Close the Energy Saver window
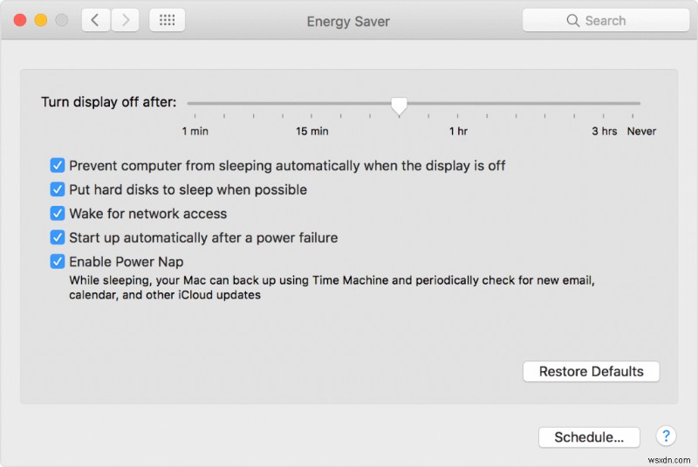 [x=20, y=20]
